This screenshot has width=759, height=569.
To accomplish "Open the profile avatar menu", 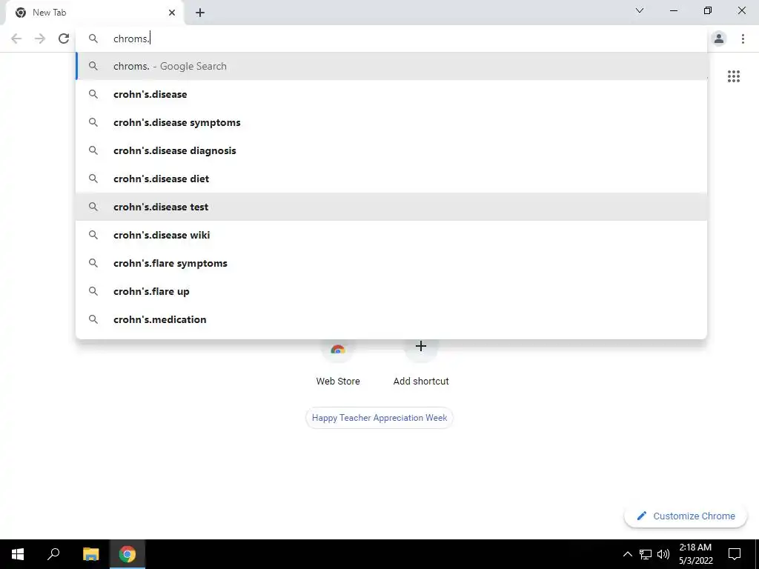I will 719,39.
